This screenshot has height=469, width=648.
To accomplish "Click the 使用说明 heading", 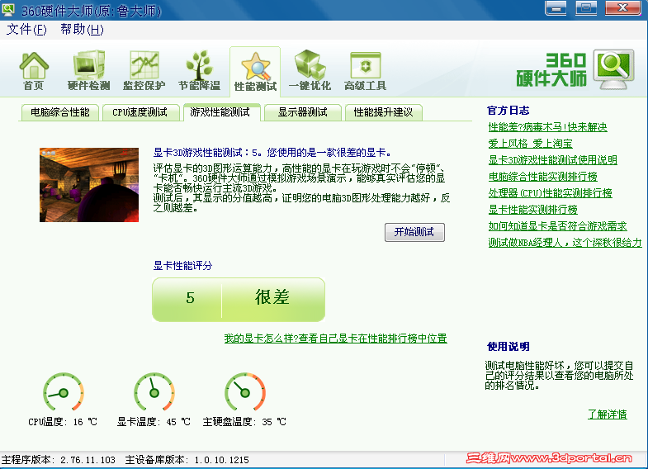I will tap(508, 347).
